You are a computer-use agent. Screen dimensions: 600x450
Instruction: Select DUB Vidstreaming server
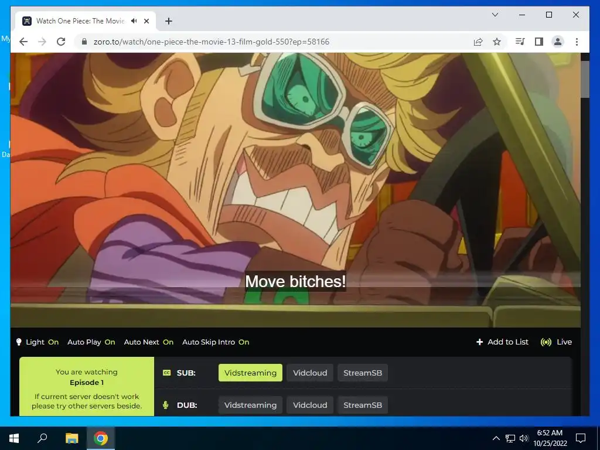[x=250, y=405]
